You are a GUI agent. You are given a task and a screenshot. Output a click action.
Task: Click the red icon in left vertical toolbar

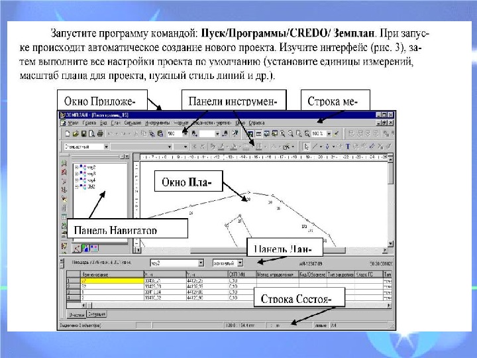tap(64, 172)
